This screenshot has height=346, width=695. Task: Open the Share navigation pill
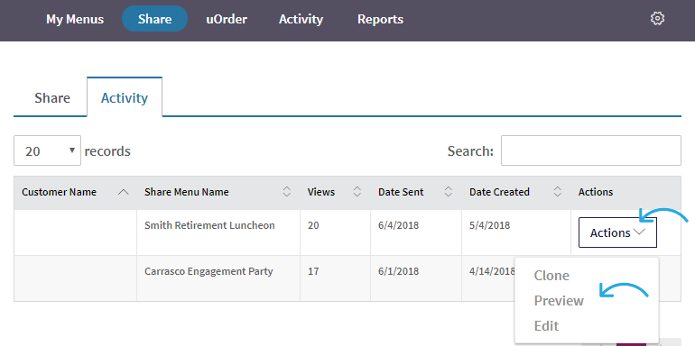pyautogui.click(x=154, y=19)
